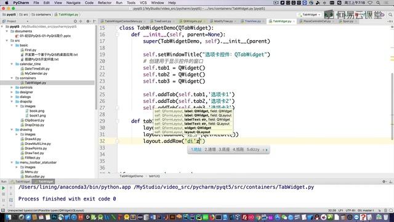Collapse the basic folder in tree
Viewport: 394px width, 222px height.
(12, 45)
